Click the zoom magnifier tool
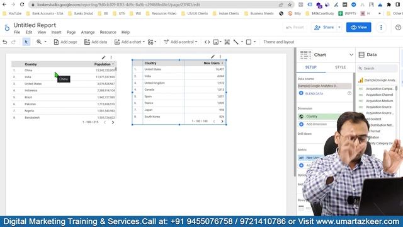Screen dimensions: 403x227 (x=39, y=42)
